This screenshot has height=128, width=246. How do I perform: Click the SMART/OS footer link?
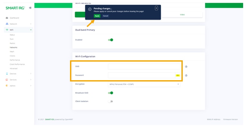click(x=49, y=119)
